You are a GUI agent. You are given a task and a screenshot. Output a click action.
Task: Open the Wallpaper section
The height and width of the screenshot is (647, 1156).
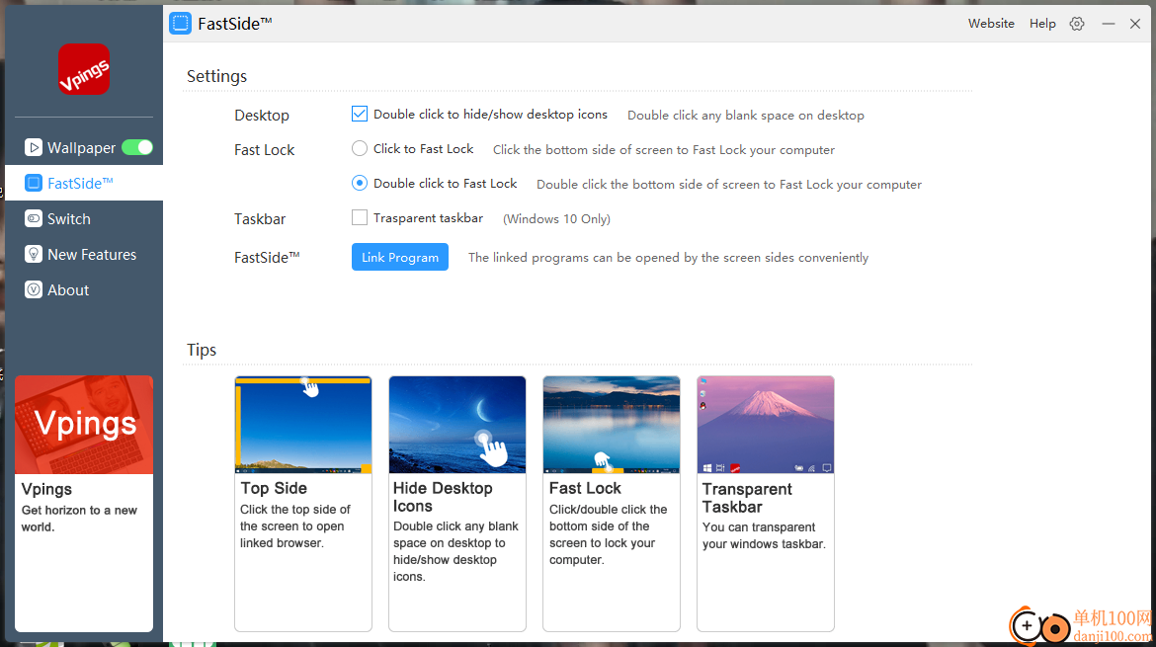[x=84, y=147]
